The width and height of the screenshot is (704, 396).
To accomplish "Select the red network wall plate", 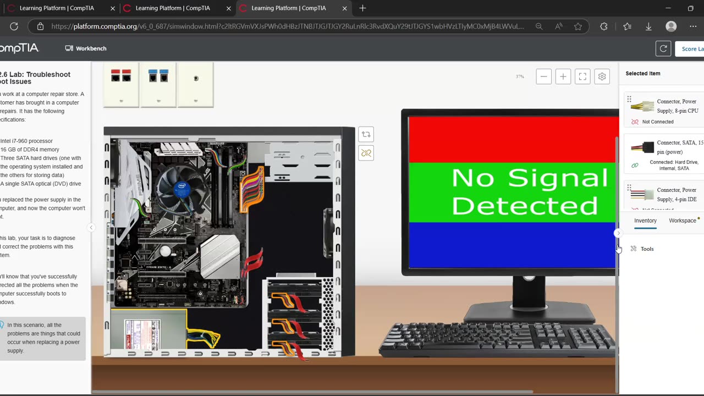I will (121, 85).
